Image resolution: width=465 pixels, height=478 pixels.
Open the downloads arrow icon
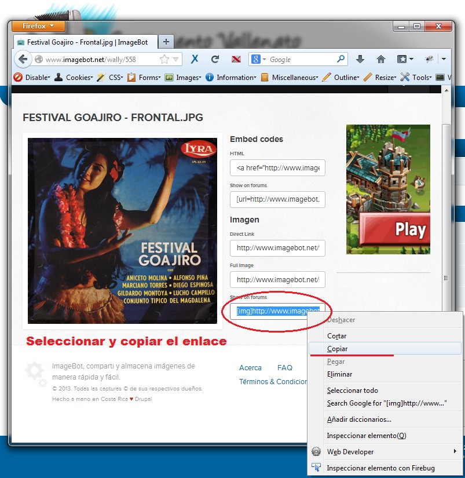point(360,59)
